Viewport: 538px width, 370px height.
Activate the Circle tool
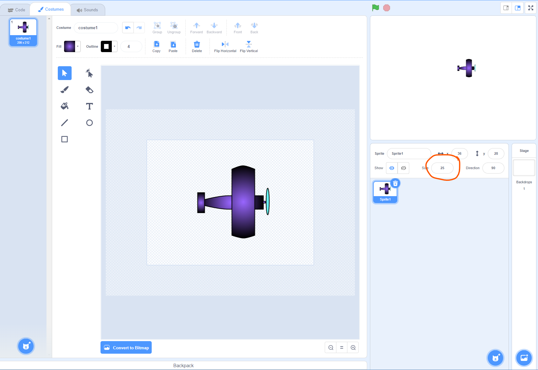pyautogui.click(x=90, y=123)
